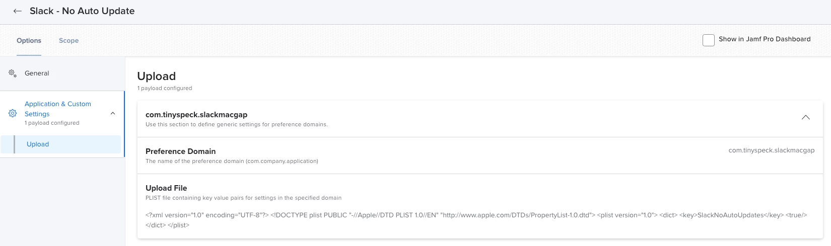
Task: Click the General gear icon in sidebar
Action: pyautogui.click(x=13, y=73)
